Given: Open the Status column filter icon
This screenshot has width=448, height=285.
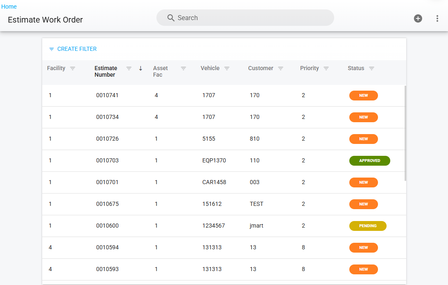Looking at the screenshot, I should (371, 68).
